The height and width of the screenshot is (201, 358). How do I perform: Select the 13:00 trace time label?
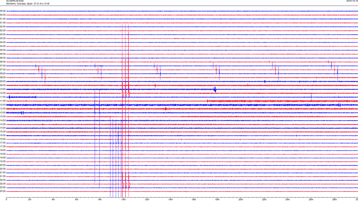click(3, 112)
